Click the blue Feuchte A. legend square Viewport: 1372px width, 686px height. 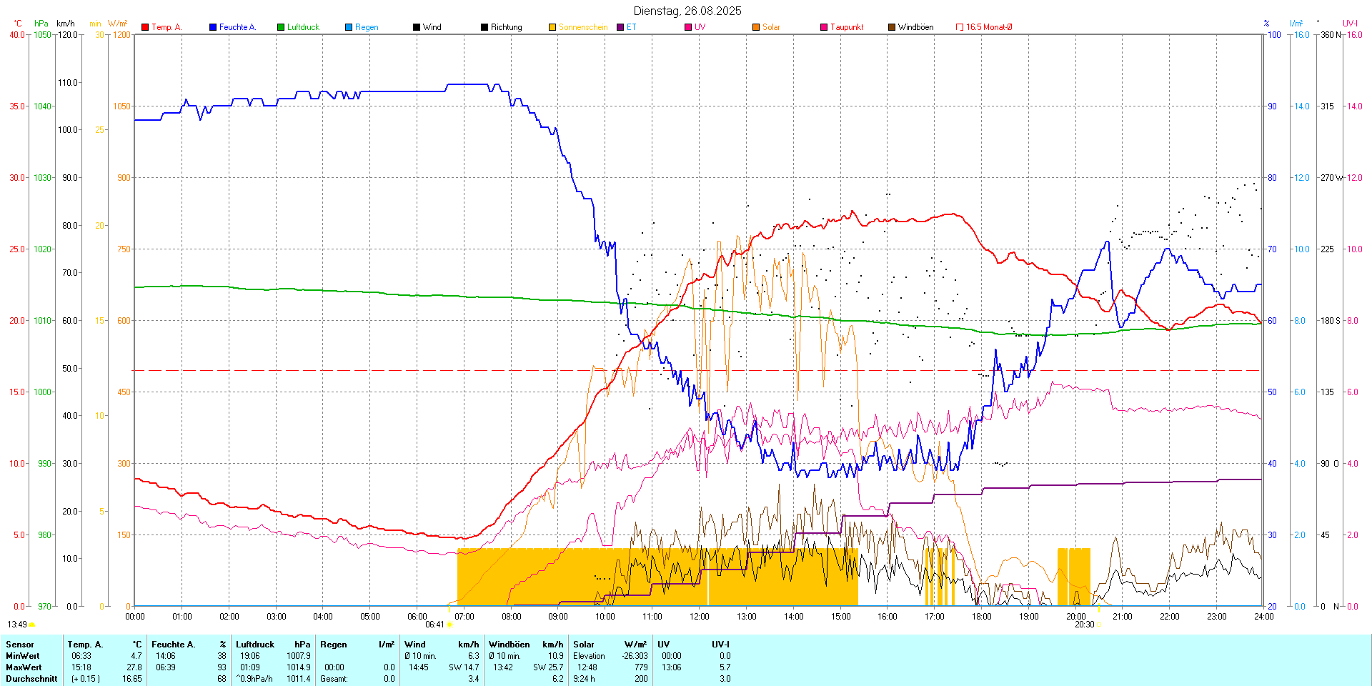coord(213,27)
